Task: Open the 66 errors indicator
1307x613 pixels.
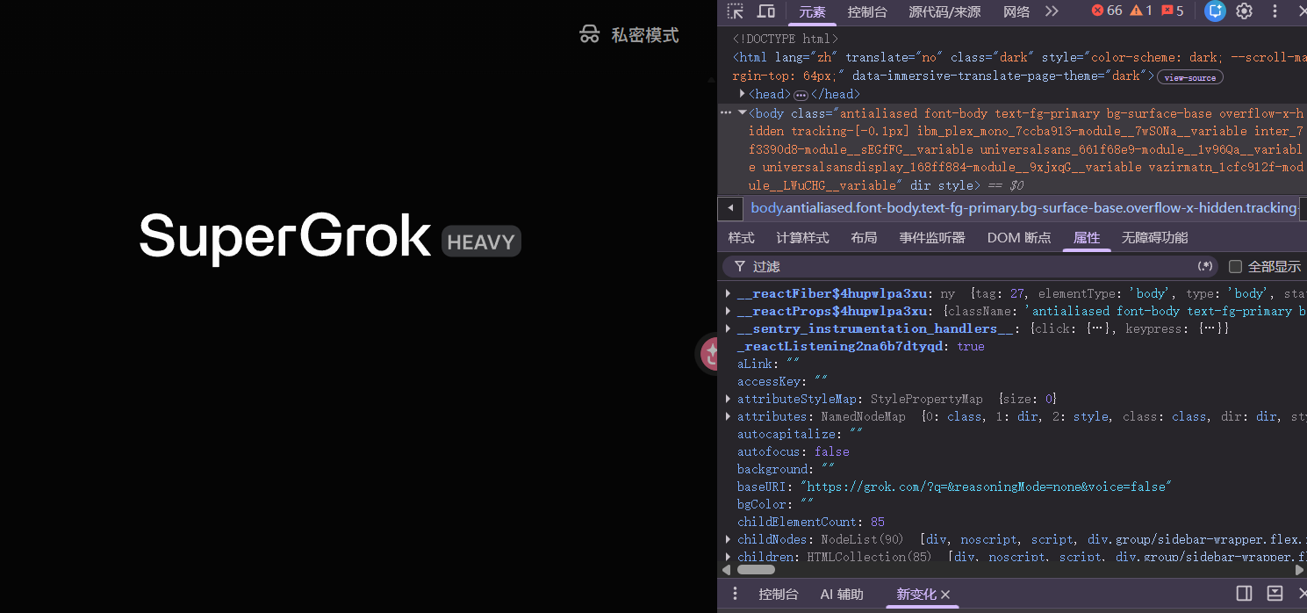Action: click(1107, 11)
